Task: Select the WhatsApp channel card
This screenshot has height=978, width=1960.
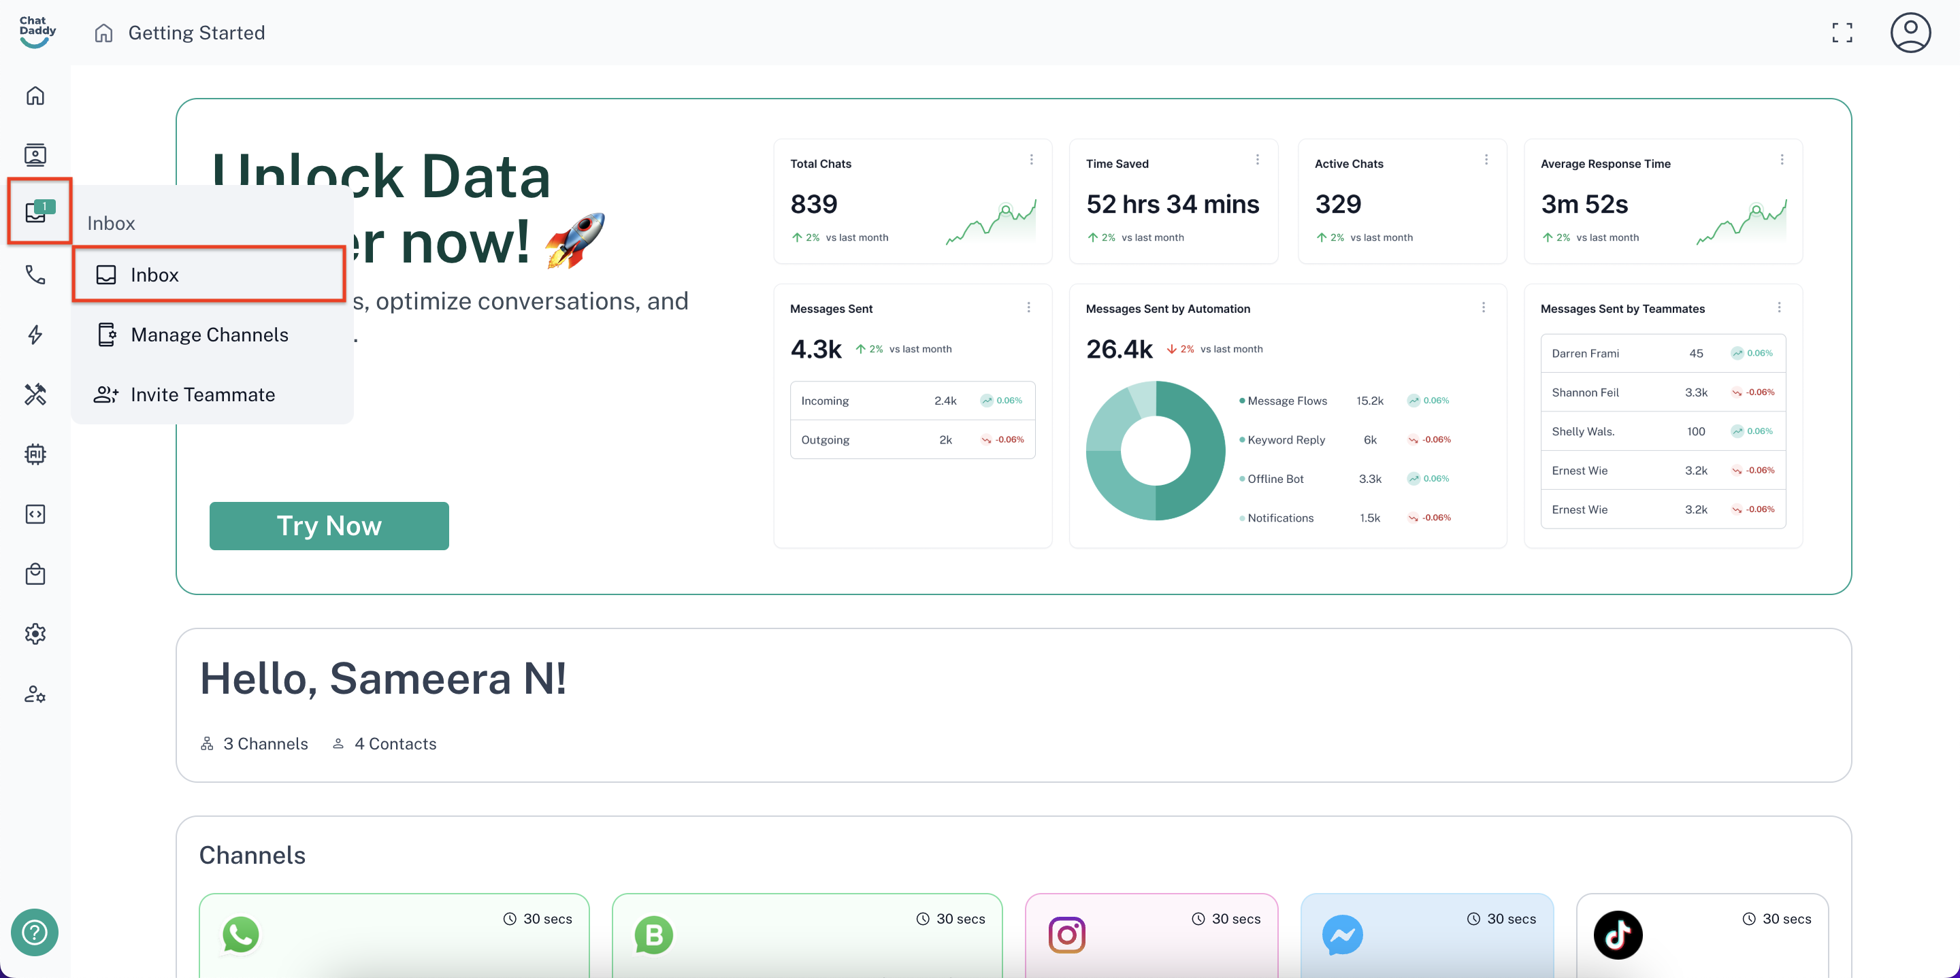Action: 393,934
